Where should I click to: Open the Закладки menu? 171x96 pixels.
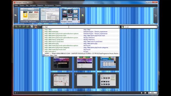click(x=33, y=5)
